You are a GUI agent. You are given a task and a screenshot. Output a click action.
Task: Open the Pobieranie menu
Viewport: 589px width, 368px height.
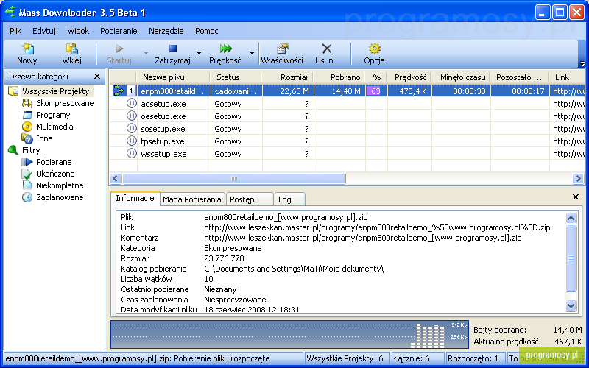pyautogui.click(x=119, y=31)
